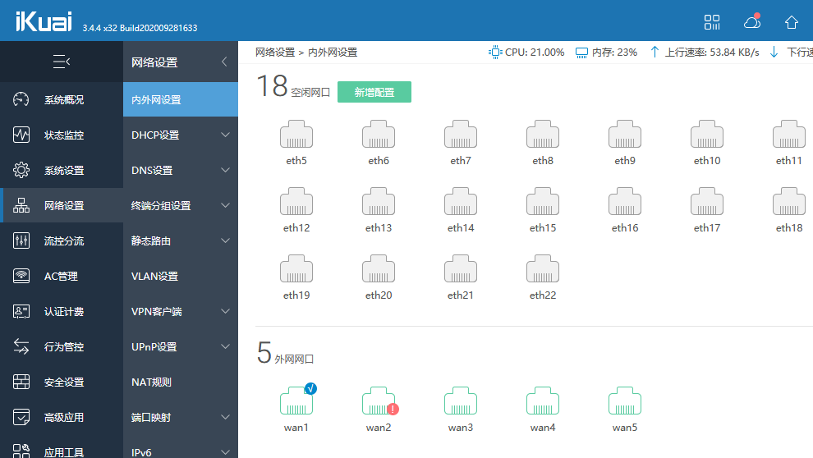This screenshot has height=458, width=813.
Task: Click the 上行速率 53.84 KB/s readout
Action: [x=705, y=53]
